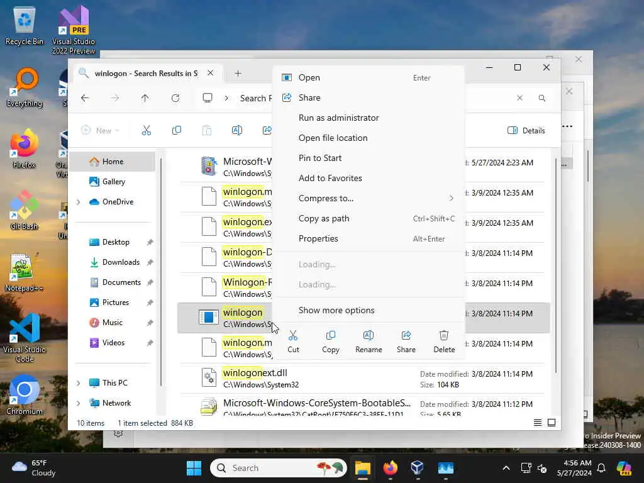Open the Windows Start button
The height and width of the screenshot is (483, 644).
(x=194, y=468)
